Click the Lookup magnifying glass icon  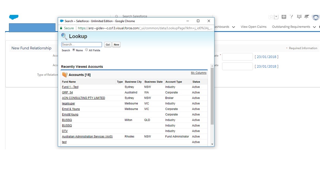tap(64, 36)
